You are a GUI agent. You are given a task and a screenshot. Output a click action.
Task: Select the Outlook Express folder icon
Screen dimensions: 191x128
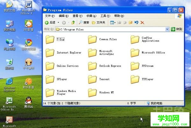coord(92,66)
